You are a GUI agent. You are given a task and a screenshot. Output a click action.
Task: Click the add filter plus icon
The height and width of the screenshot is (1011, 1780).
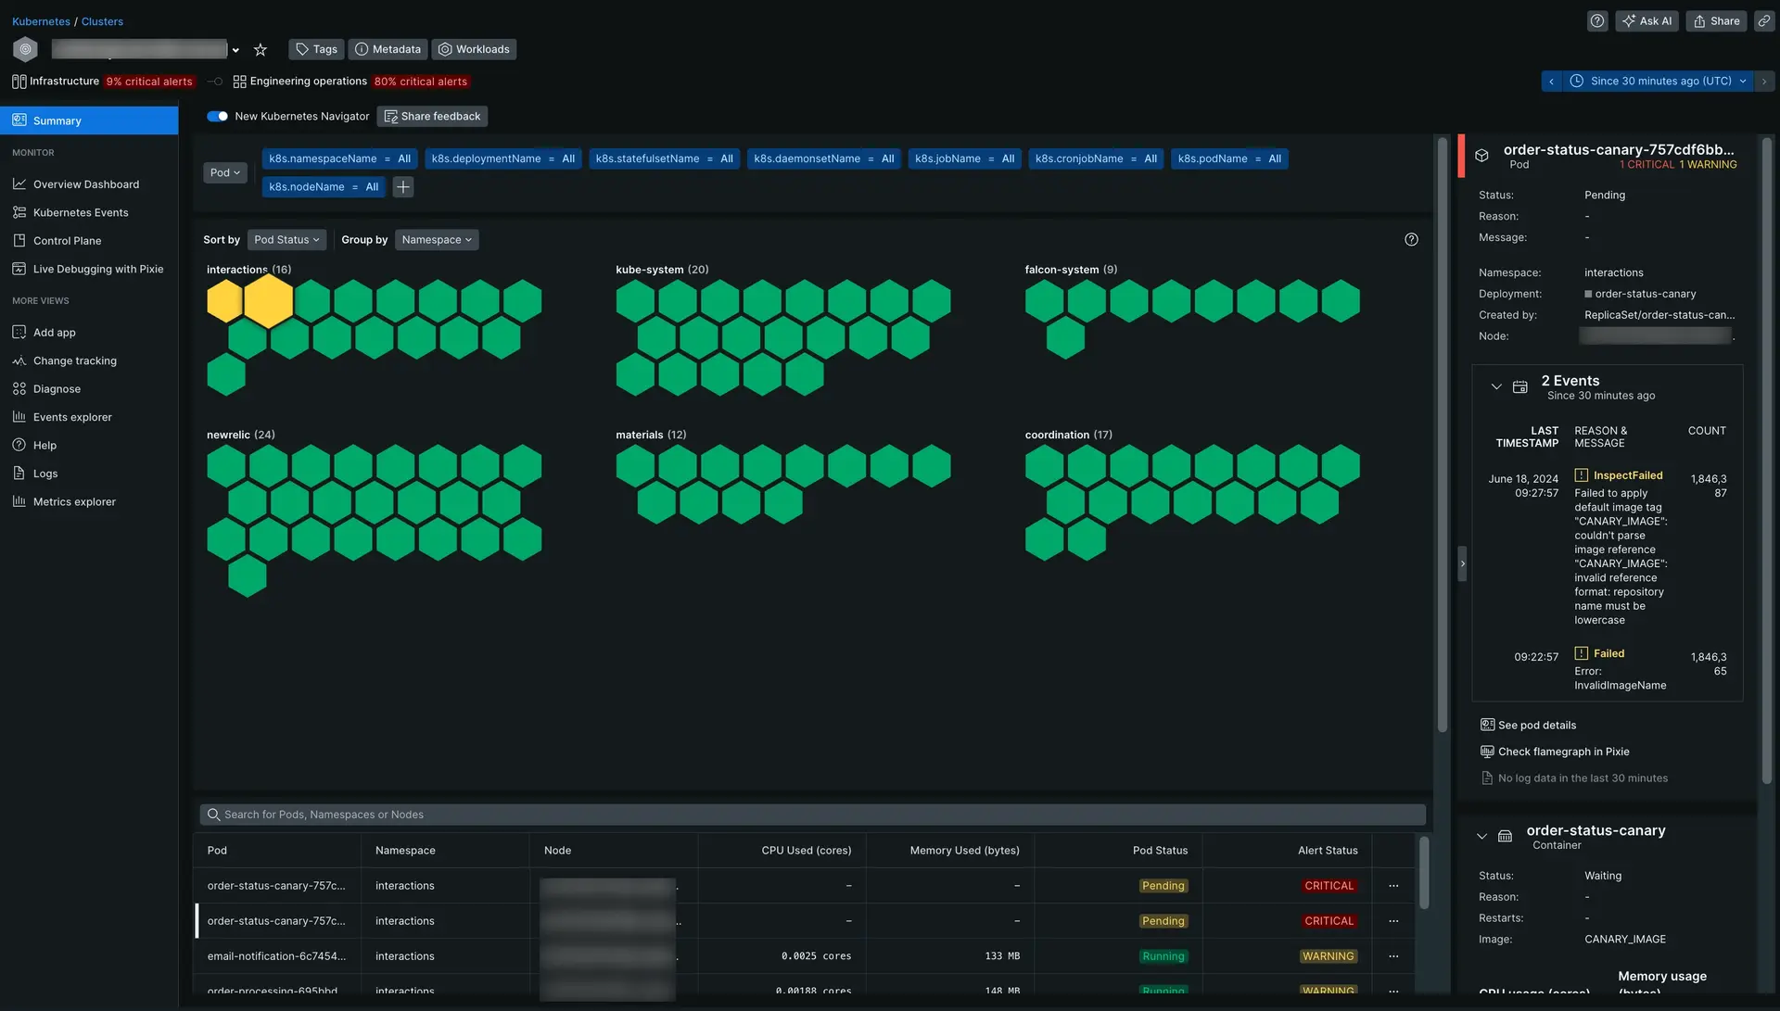tap(402, 187)
